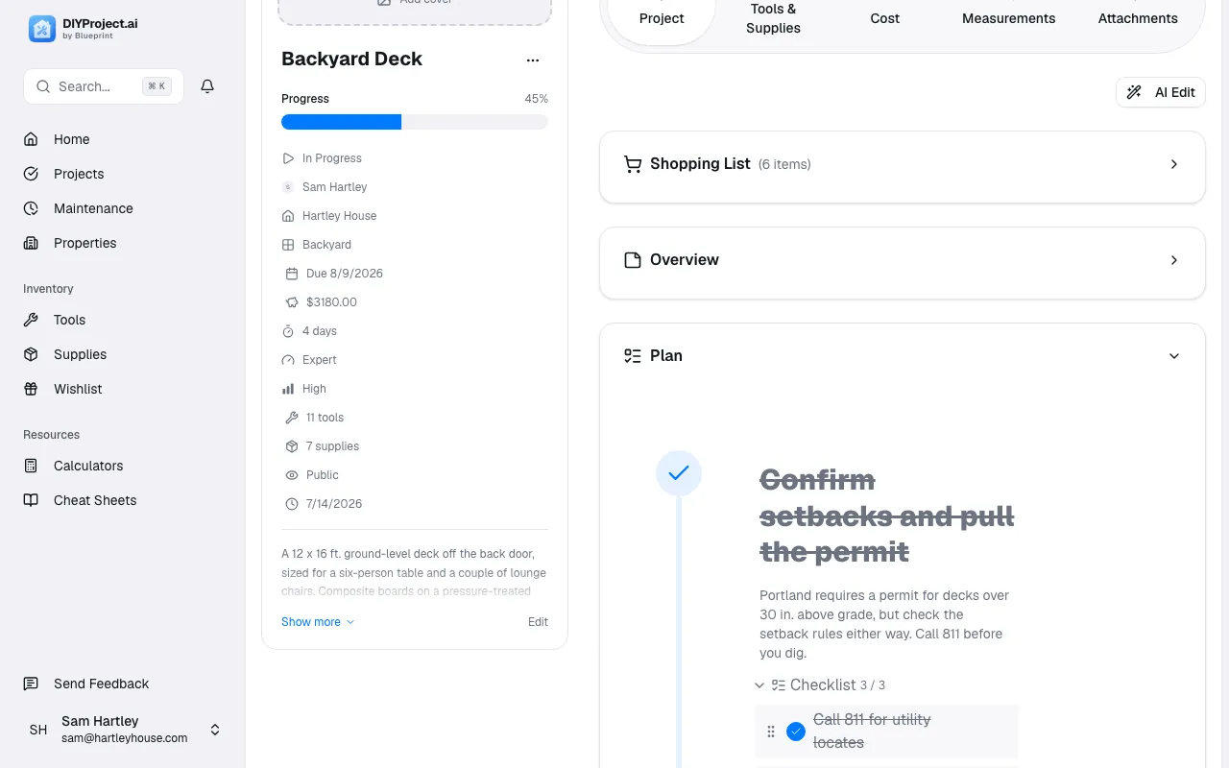Click the piggy bank budget icon

(292, 302)
